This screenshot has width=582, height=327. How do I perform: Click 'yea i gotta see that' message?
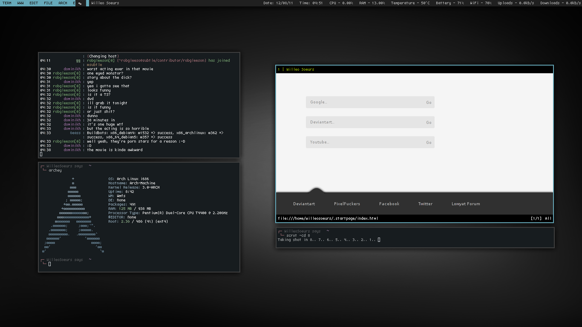[108, 86]
